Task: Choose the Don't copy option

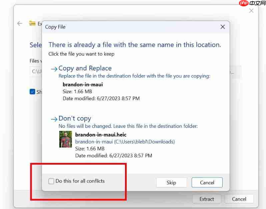Action: point(75,119)
